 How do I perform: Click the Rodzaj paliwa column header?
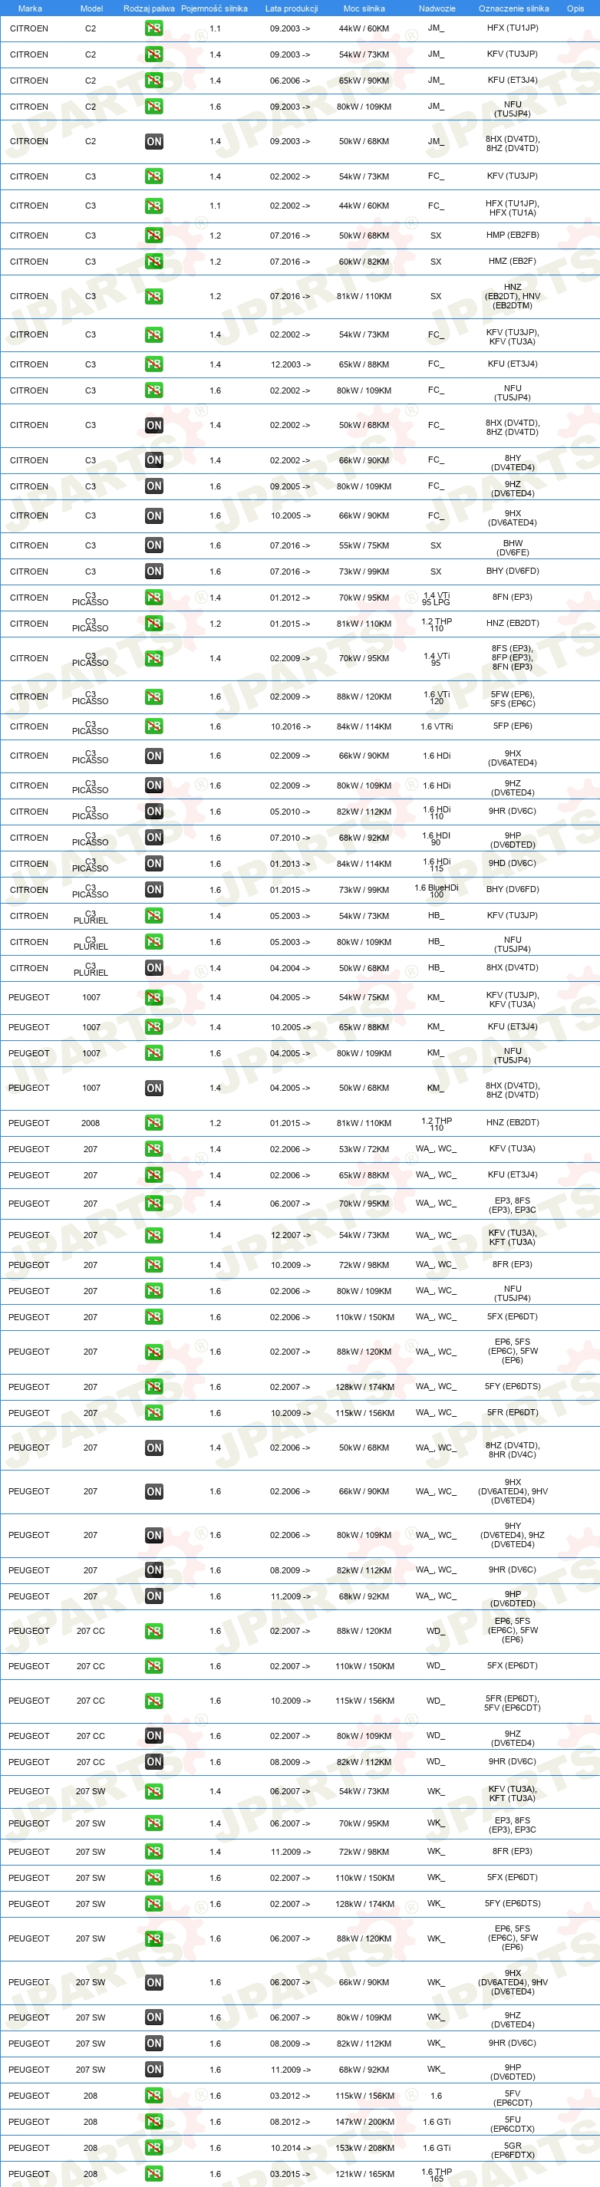tap(149, 8)
